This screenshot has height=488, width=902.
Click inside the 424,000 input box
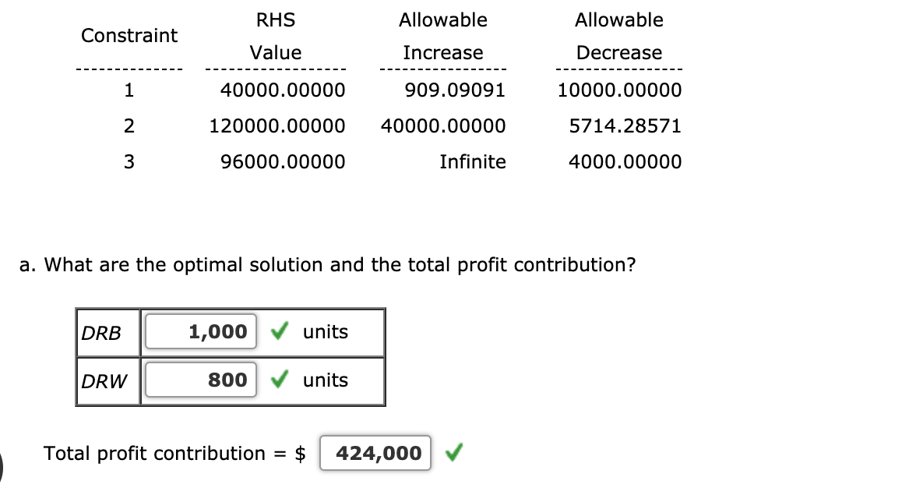[375, 452]
